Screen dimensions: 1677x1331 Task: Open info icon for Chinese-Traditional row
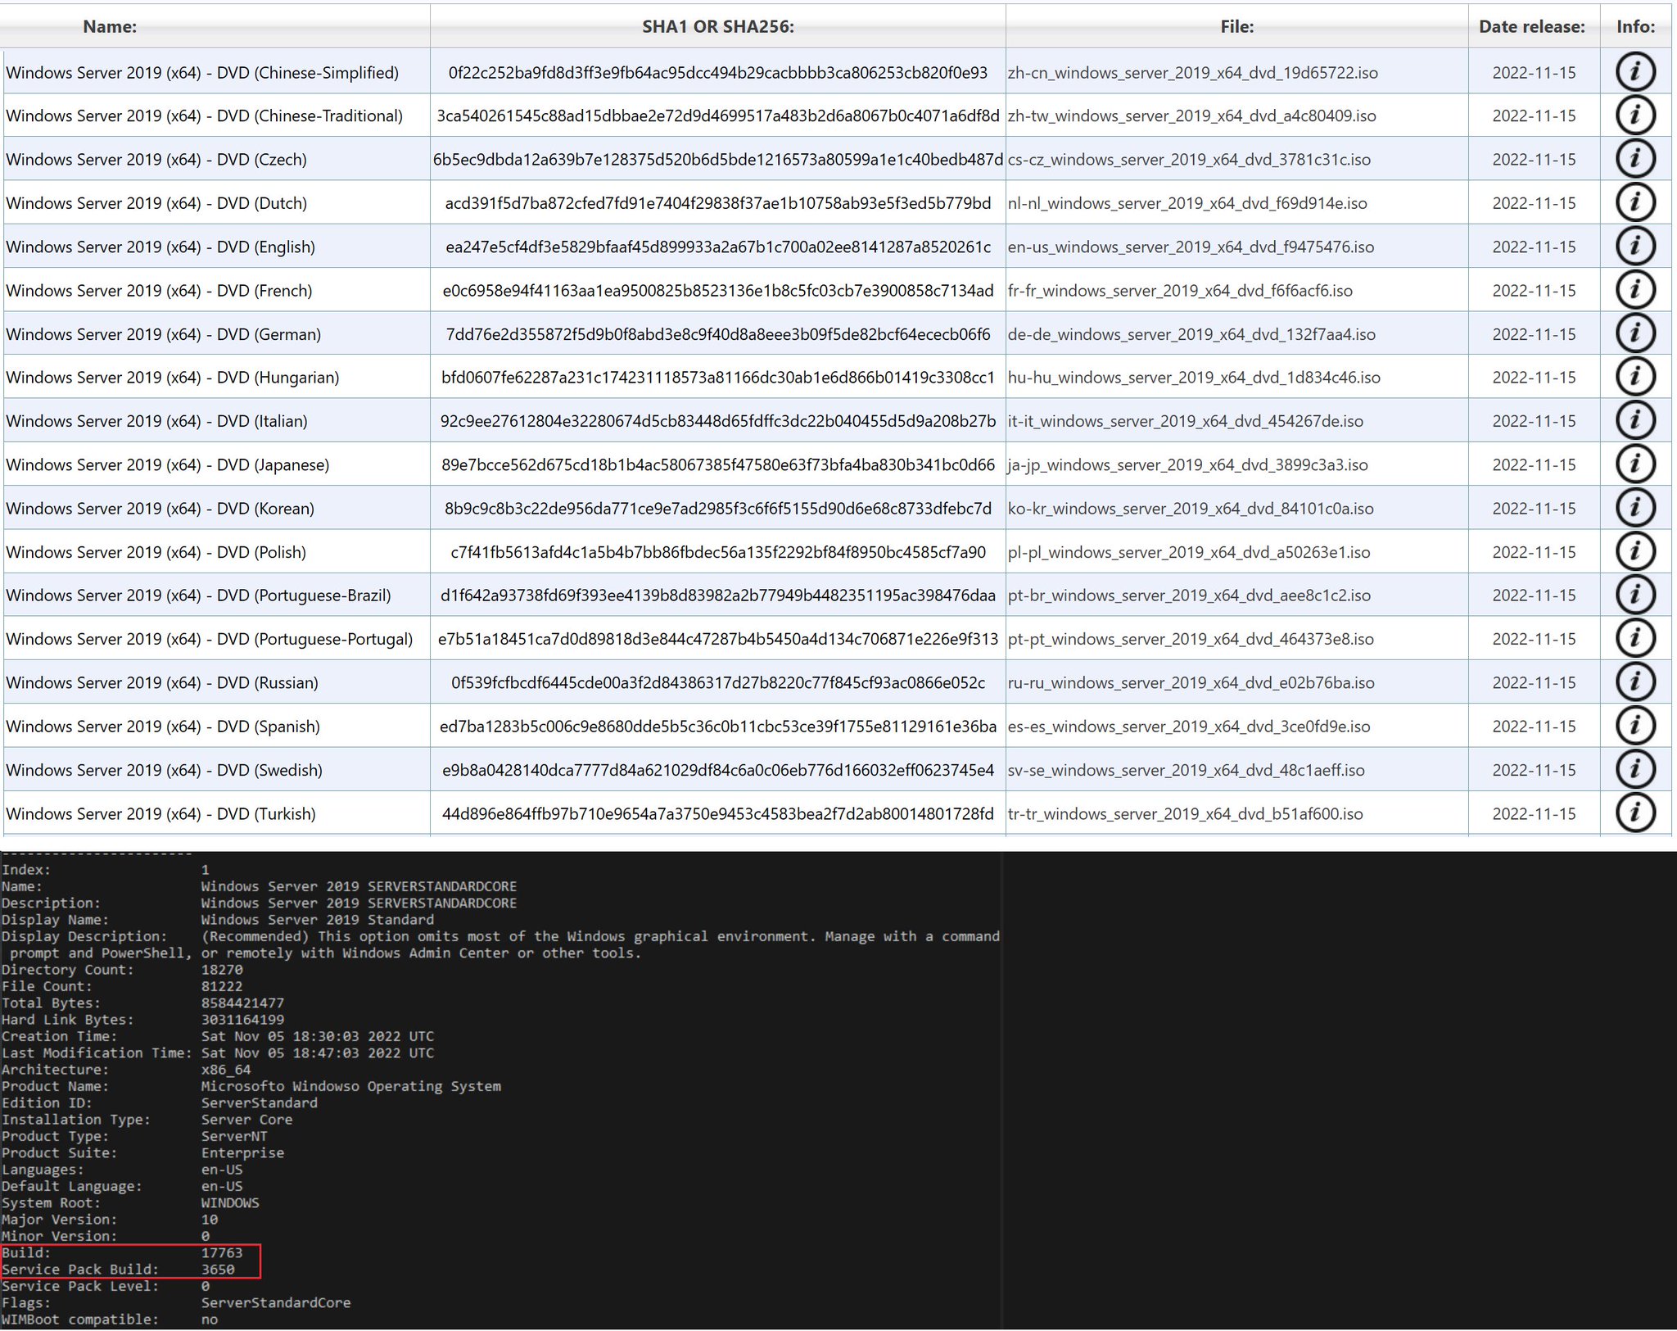1635,115
